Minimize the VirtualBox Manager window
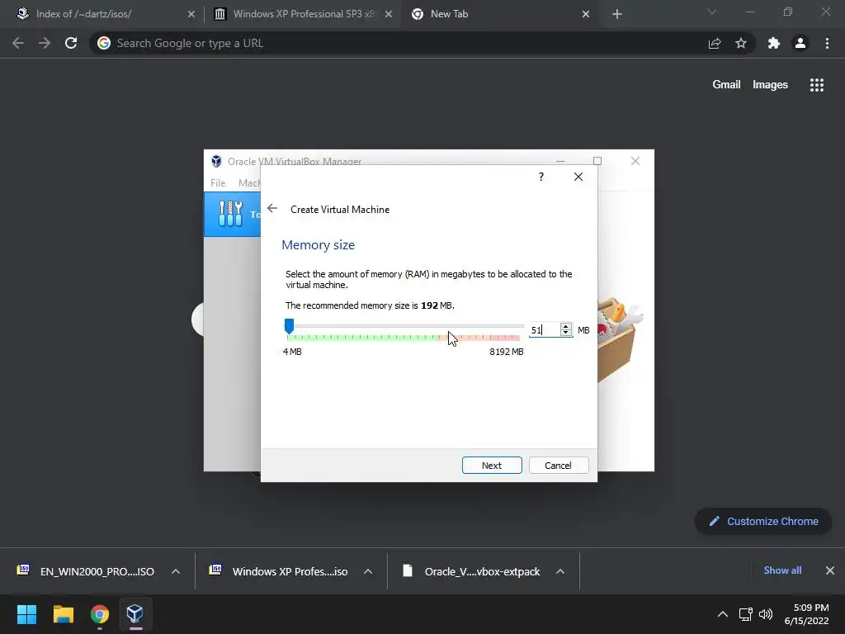 (x=560, y=161)
